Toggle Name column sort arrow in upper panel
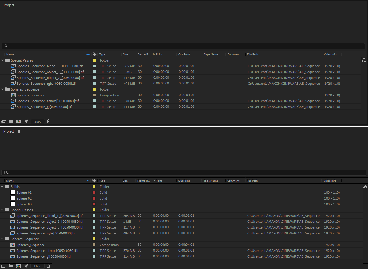 (x=88, y=54)
